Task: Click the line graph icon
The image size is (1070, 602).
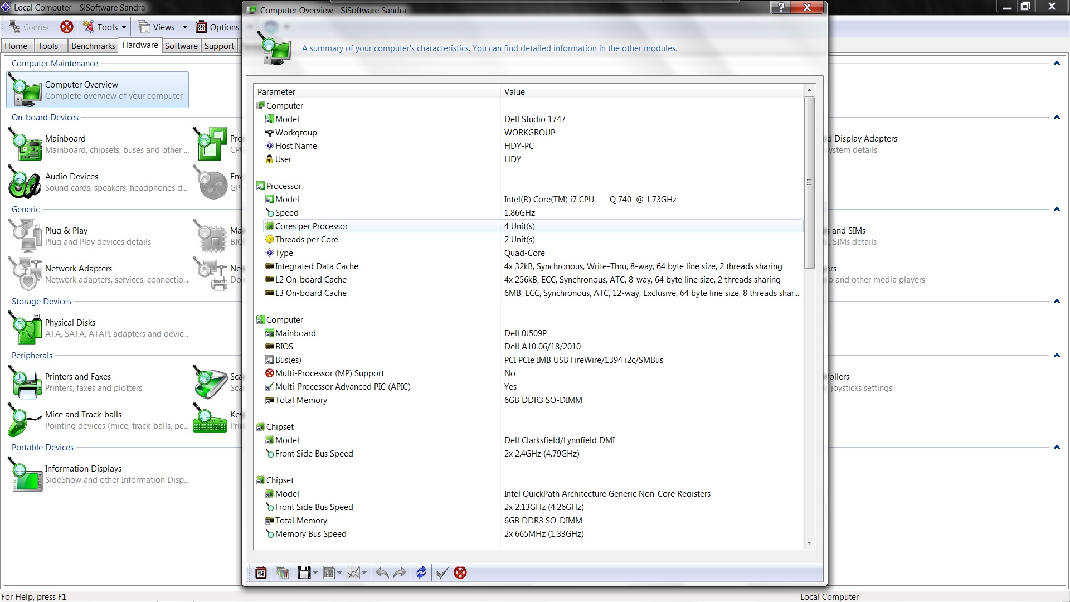Action: (x=353, y=572)
